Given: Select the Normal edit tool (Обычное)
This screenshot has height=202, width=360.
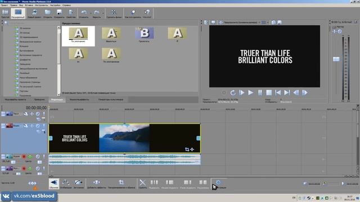Looking at the screenshot, I should 54,183.
